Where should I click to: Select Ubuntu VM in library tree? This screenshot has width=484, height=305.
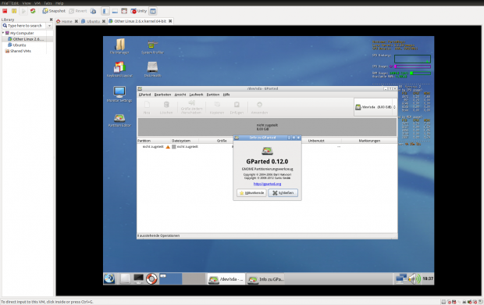(x=20, y=45)
